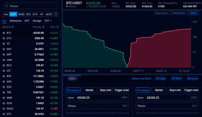Filter by NFT category
The height and width of the screenshot is (117, 202).
pyautogui.click(x=27, y=21)
